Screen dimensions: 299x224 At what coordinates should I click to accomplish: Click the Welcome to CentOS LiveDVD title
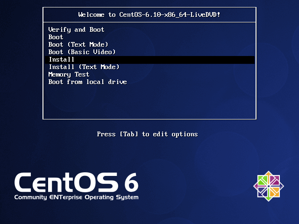(149, 14)
